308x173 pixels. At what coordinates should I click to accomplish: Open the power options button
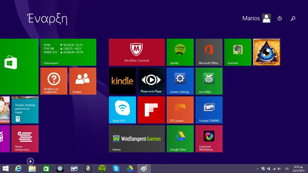tap(280, 18)
